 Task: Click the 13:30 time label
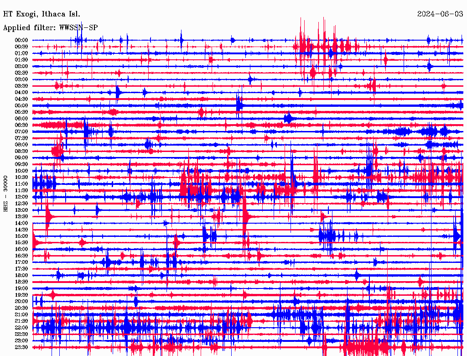pos(21,216)
